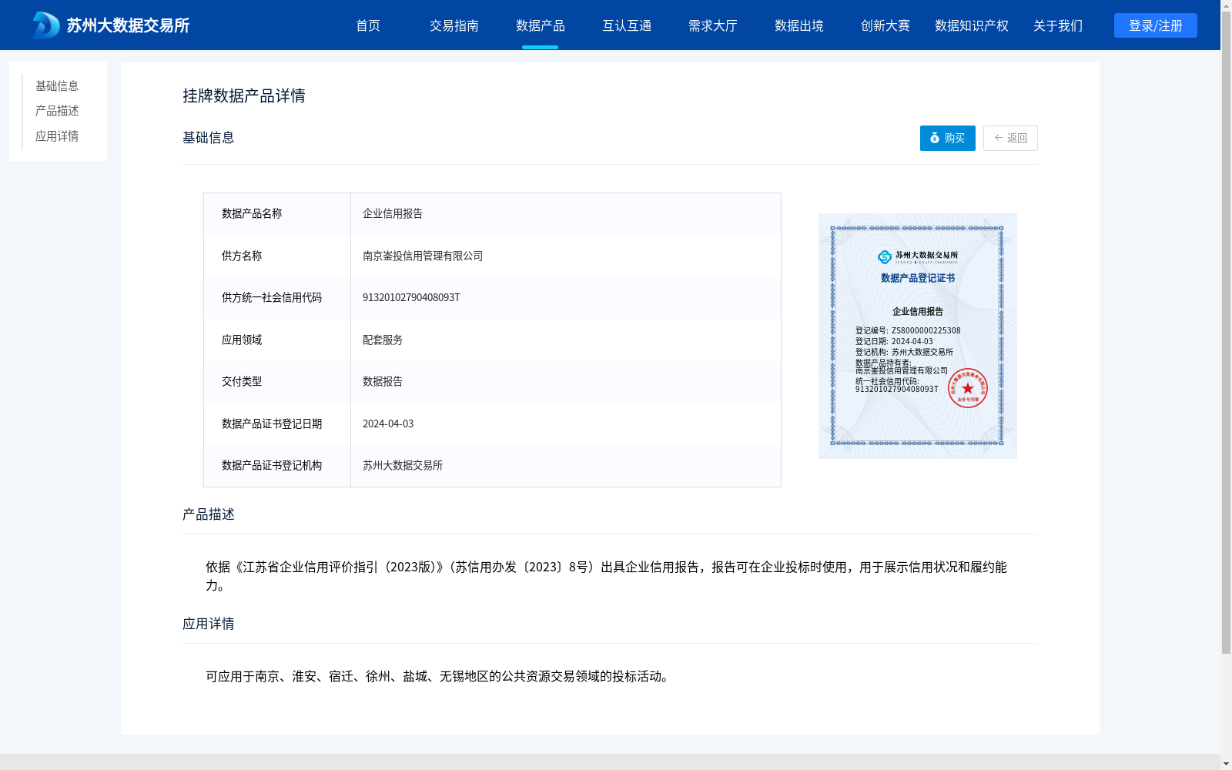Click the 应用详情 section heading in the main panel
The height and width of the screenshot is (770, 1232).
pos(209,624)
